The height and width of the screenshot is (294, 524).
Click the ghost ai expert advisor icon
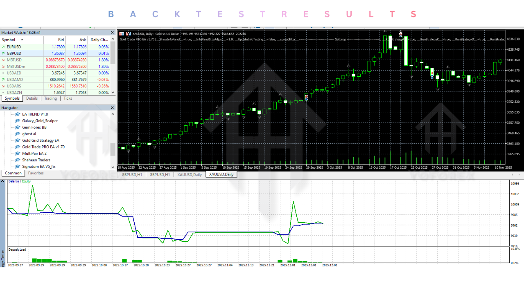(x=18, y=134)
